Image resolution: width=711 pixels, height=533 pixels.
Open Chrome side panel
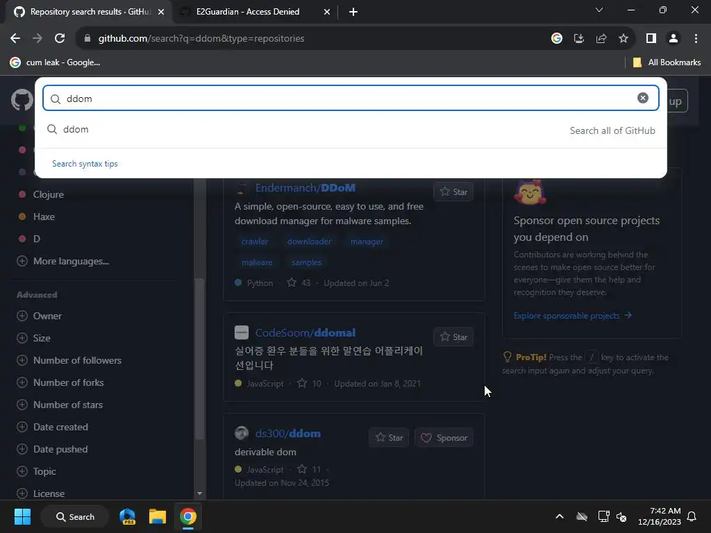click(x=651, y=39)
